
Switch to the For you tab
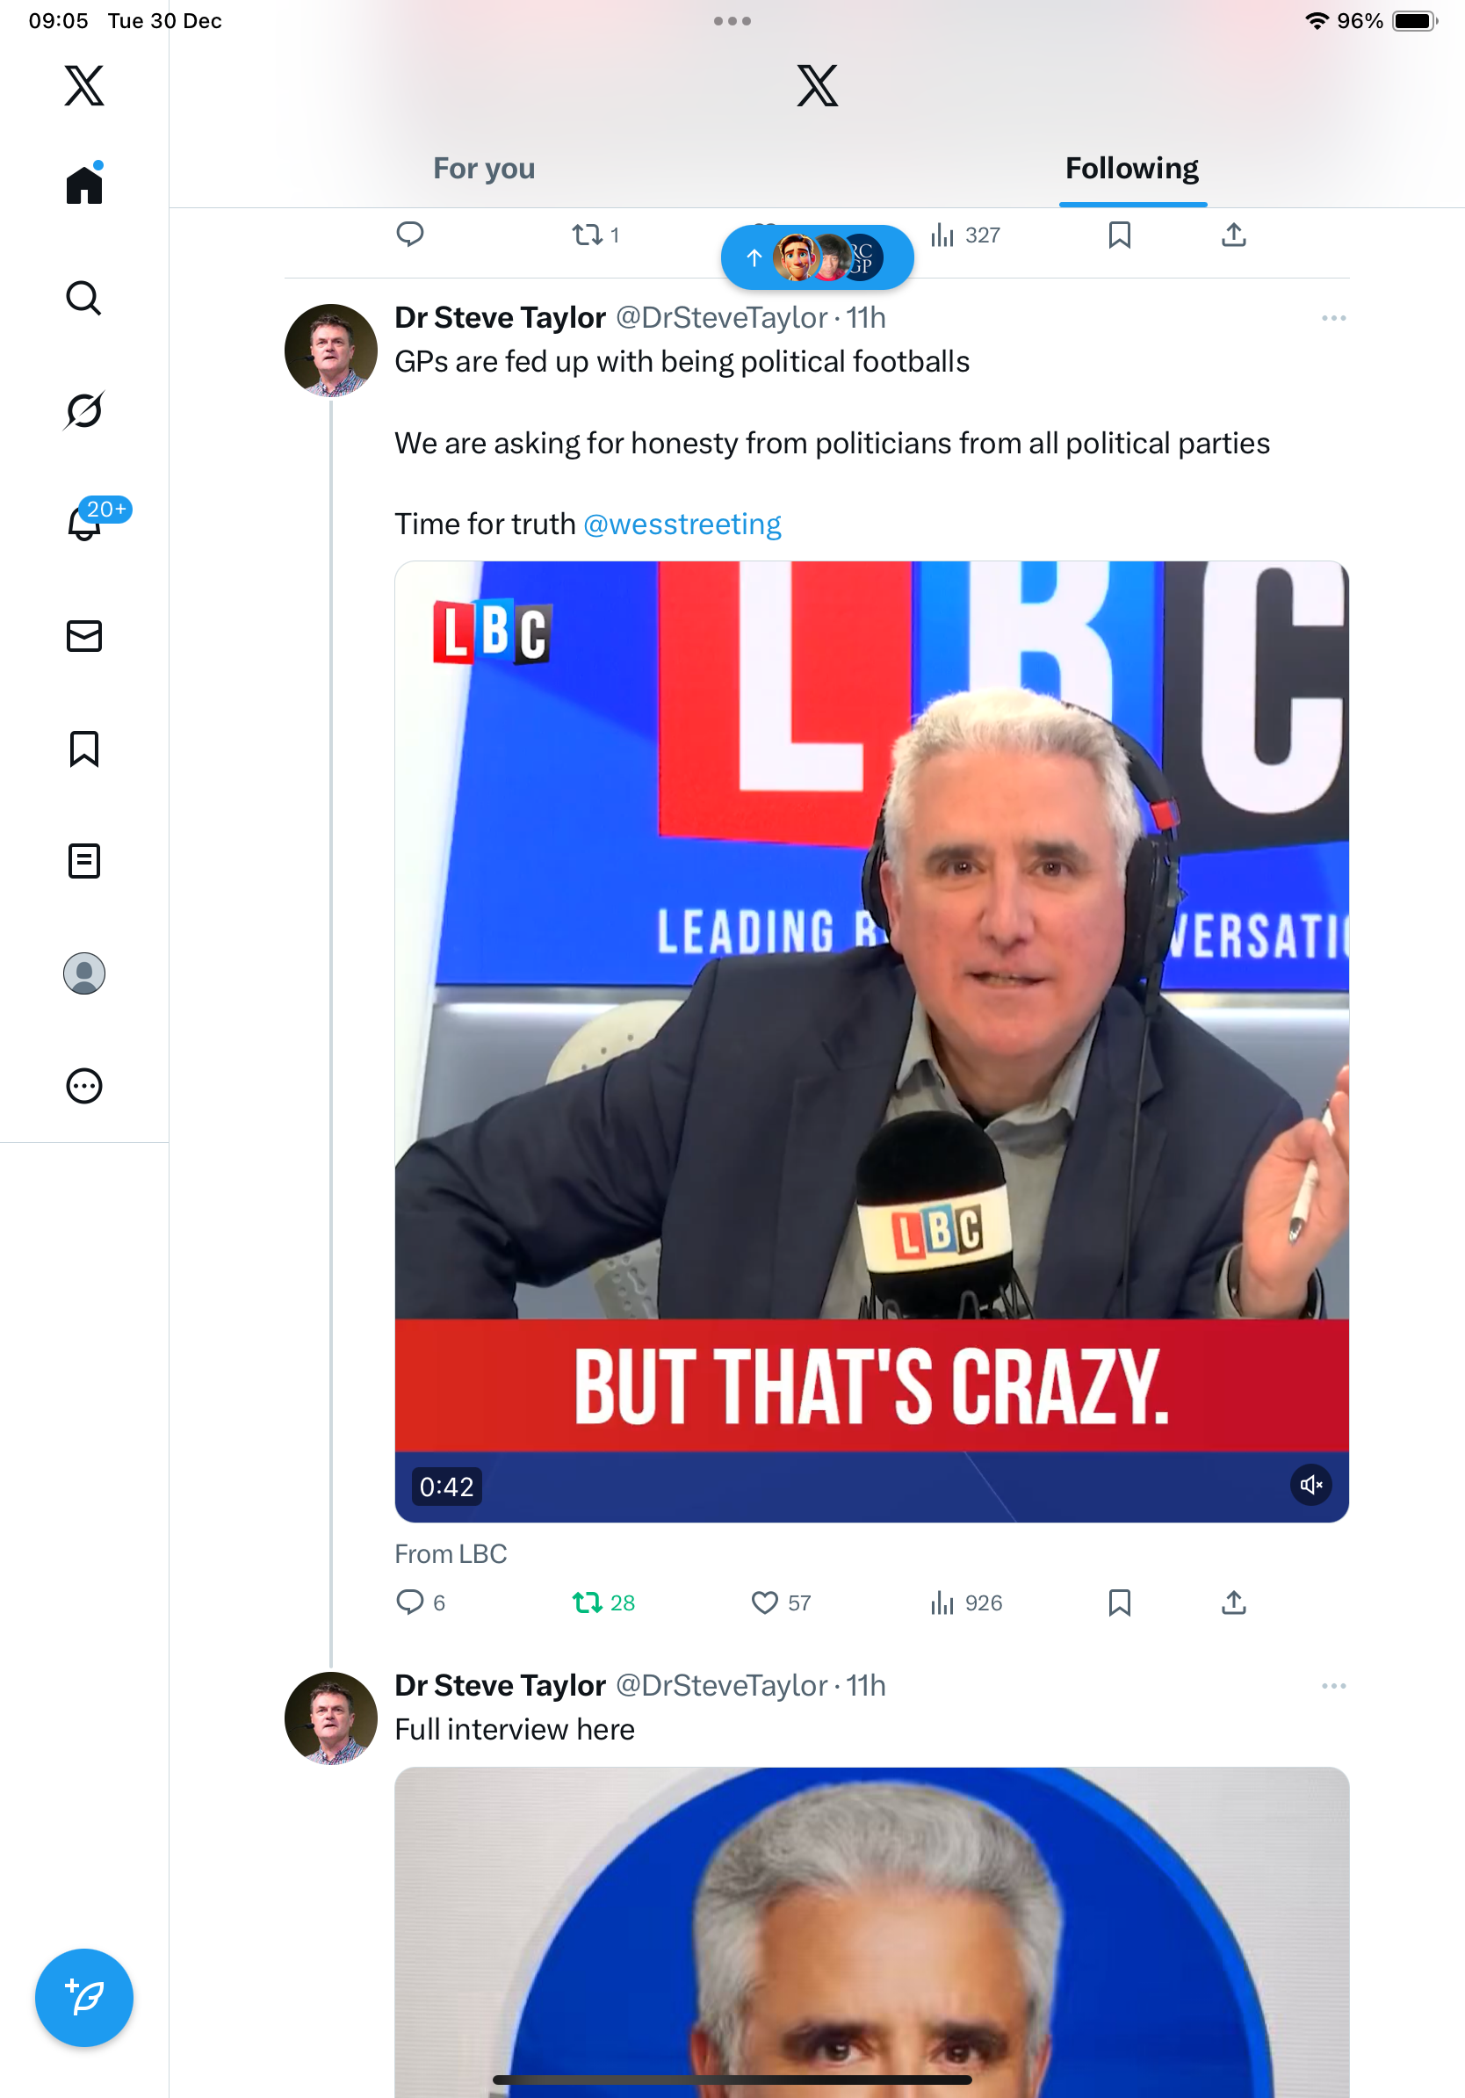[484, 168]
